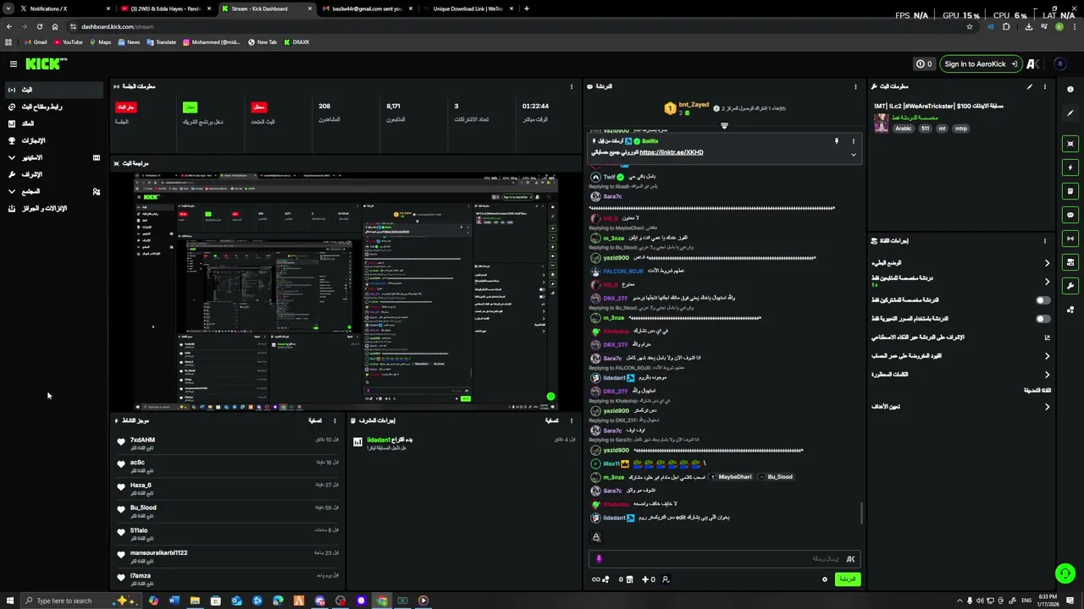Expand the Studio section in the sidebar
This screenshot has width=1084, height=609.
click(x=12, y=157)
